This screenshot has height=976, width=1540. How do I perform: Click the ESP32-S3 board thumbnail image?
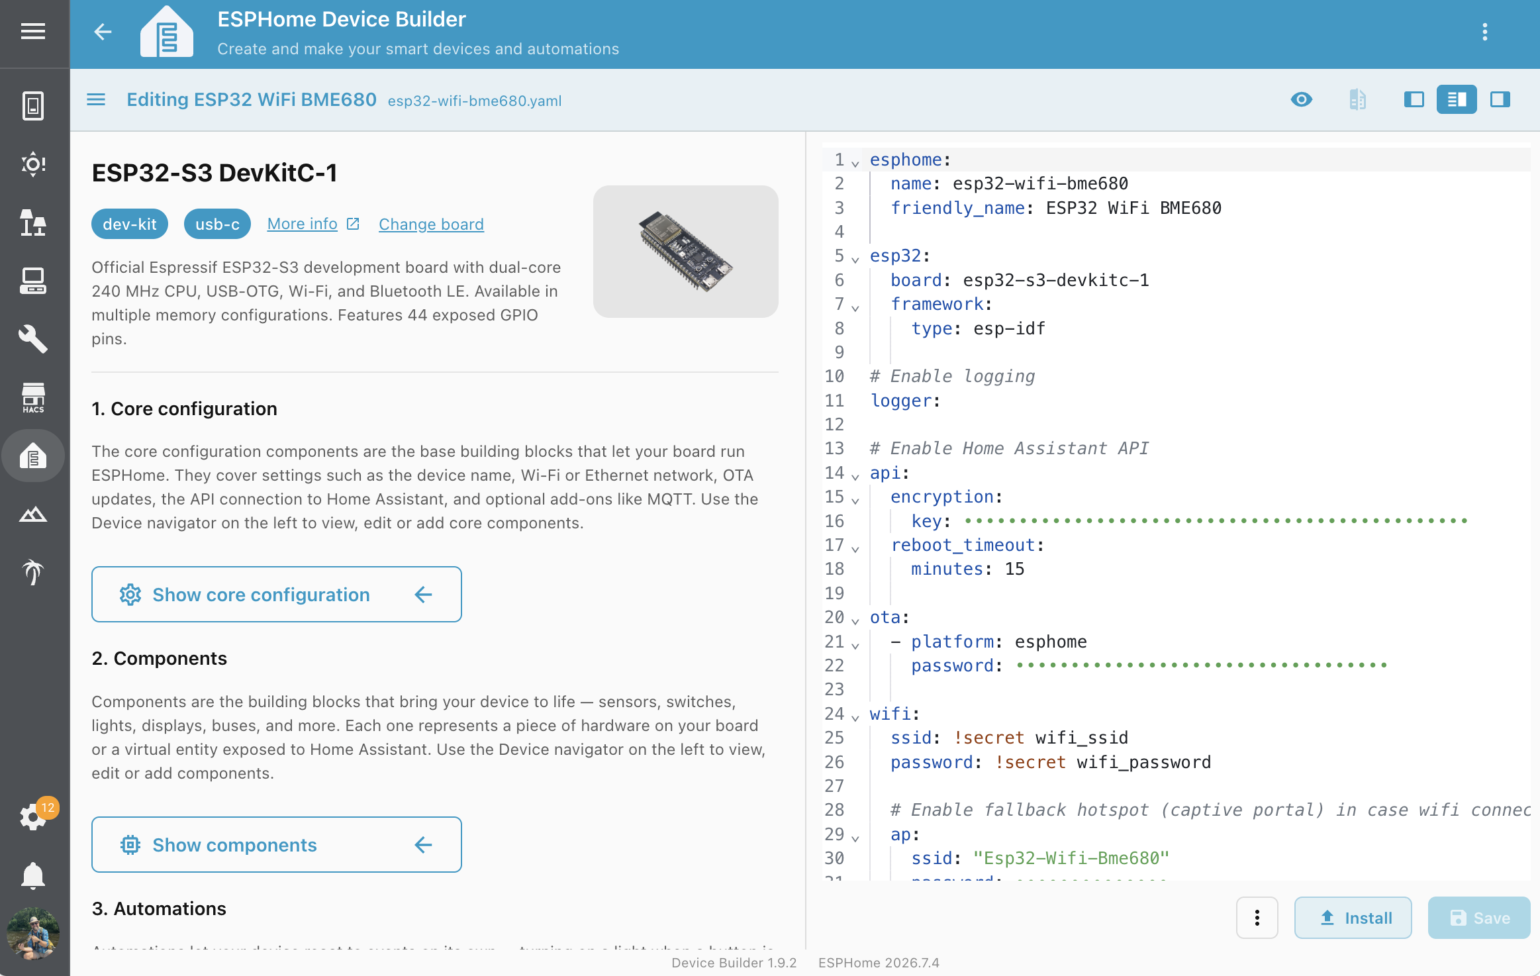686,252
